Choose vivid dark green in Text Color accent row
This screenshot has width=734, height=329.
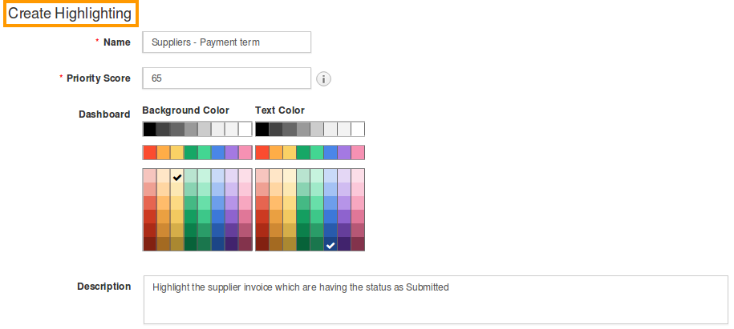[303, 152]
